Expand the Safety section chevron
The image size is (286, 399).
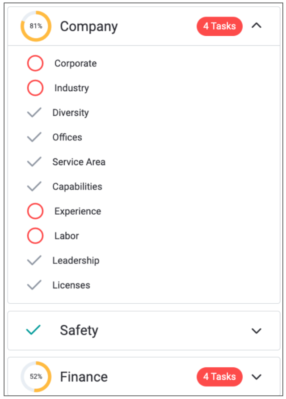(x=257, y=331)
